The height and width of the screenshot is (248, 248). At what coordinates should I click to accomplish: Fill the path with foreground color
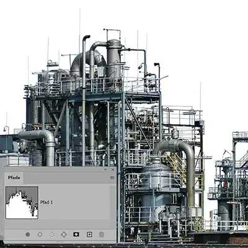(x=28, y=234)
